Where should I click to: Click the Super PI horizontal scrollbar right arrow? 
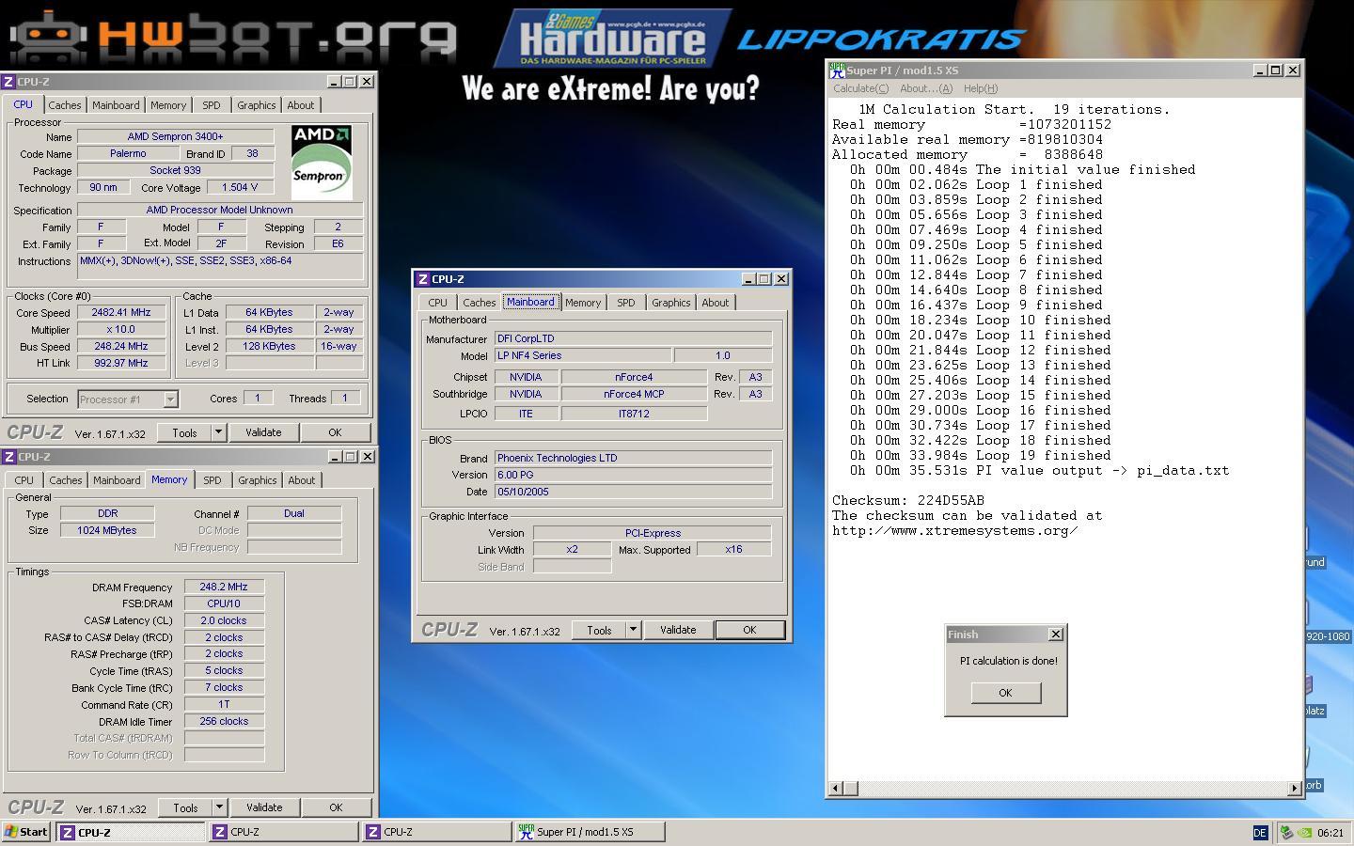[x=1294, y=788]
